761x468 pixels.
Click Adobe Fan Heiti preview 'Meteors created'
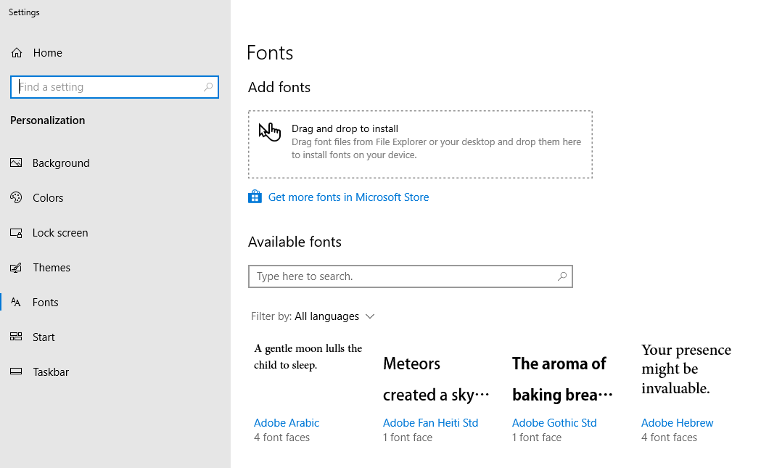tap(436, 379)
